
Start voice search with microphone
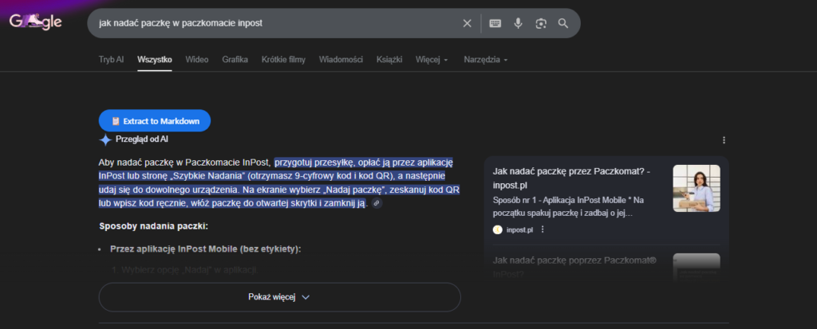click(x=518, y=23)
